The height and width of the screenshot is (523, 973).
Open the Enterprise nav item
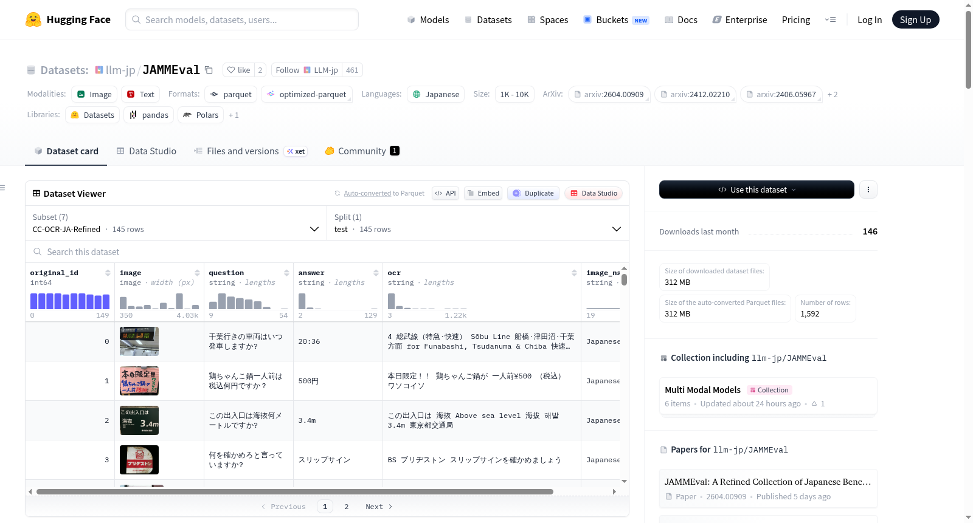pyautogui.click(x=739, y=19)
